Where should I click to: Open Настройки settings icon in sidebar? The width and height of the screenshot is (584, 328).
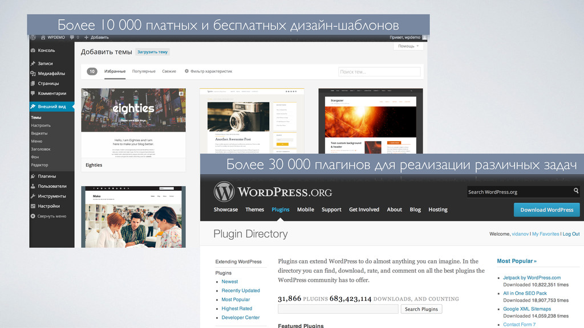[x=33, y=206]
